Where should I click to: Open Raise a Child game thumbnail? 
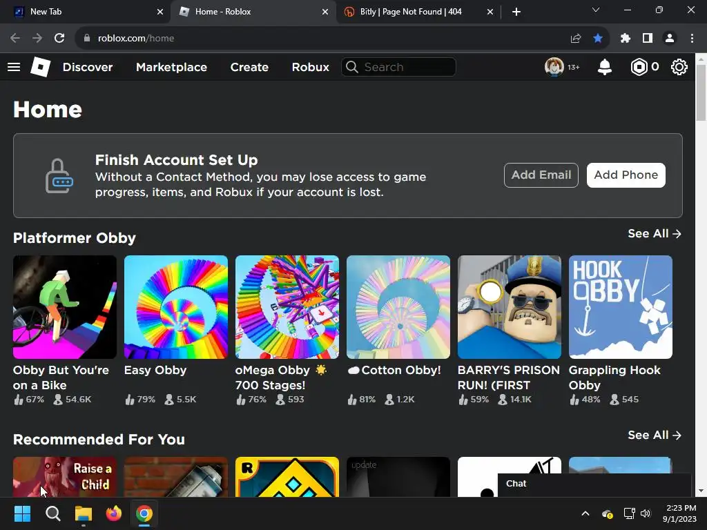coord(65,477)
